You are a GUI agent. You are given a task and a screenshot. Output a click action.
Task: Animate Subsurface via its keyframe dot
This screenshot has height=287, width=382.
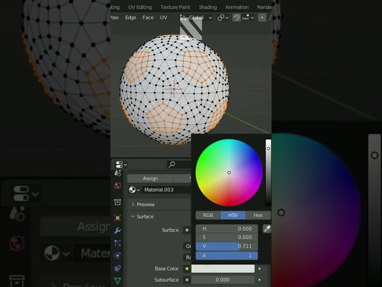tap(260, 280)
